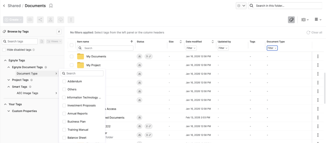The width and height of the screenshot is (326, 143).
Task: Click info icon beside Project Tags
Action: [x=31, y=80]
